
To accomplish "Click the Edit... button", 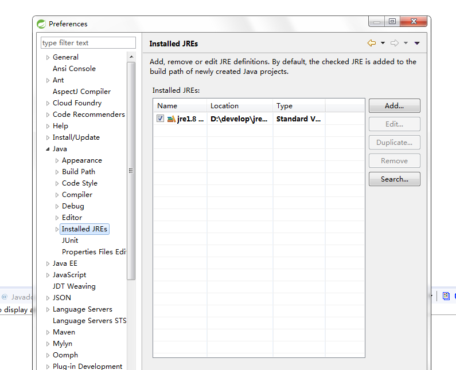I will [395, 124].
